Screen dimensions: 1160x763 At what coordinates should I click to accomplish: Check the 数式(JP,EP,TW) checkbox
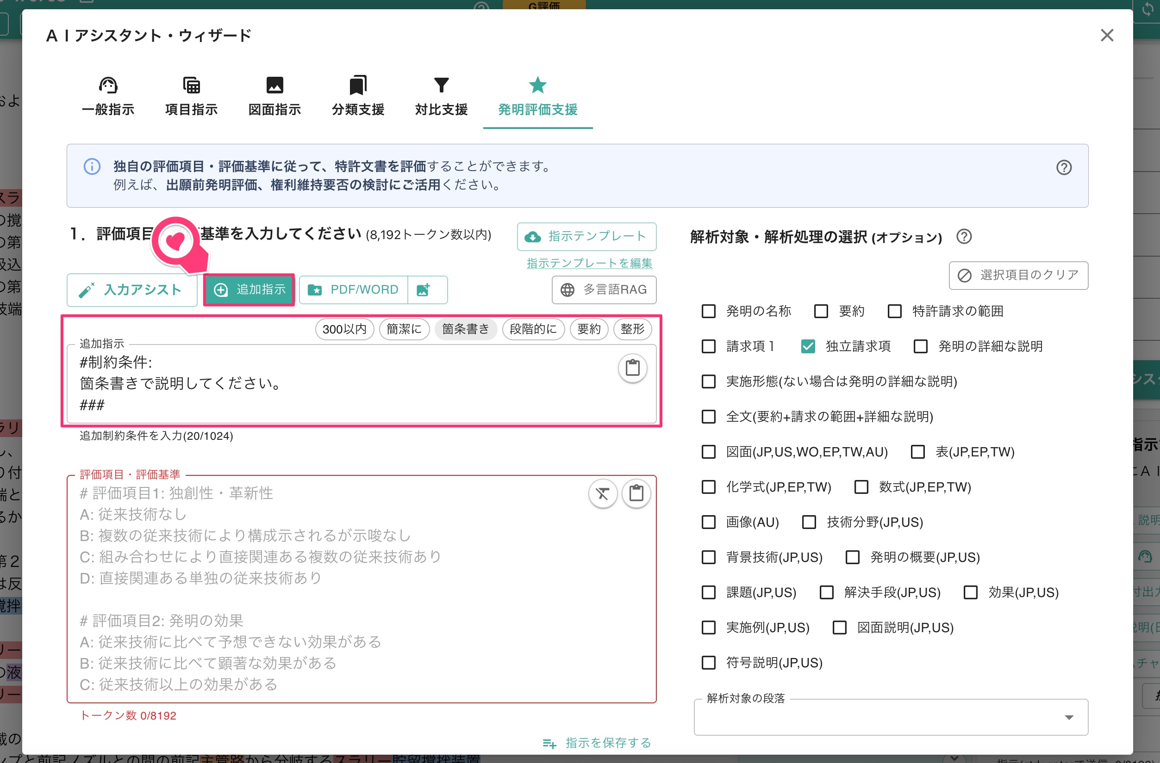[x=861, y=487]
